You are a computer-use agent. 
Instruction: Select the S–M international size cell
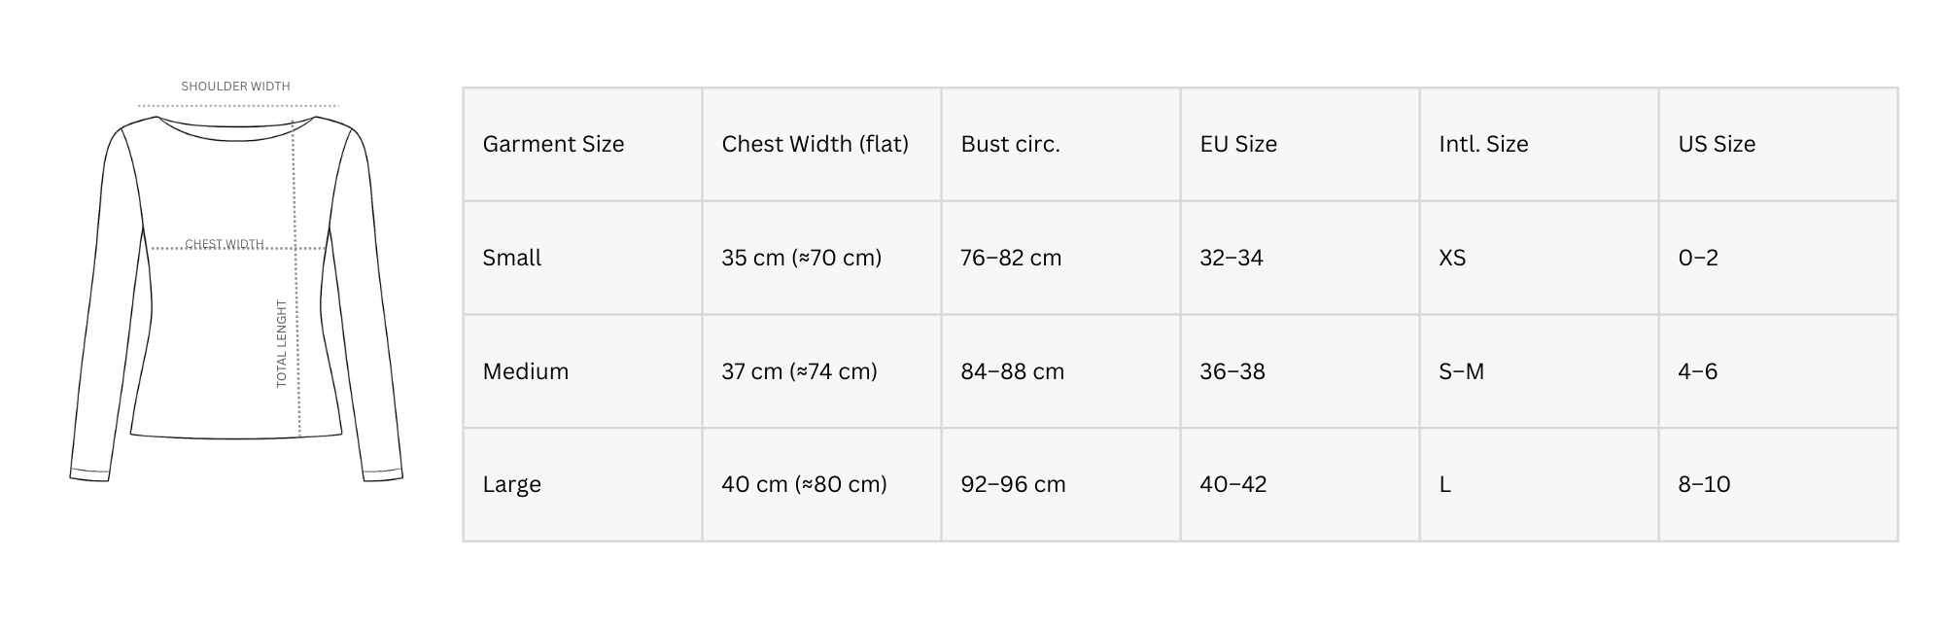pyautogui.click(x=1461, y=371)
